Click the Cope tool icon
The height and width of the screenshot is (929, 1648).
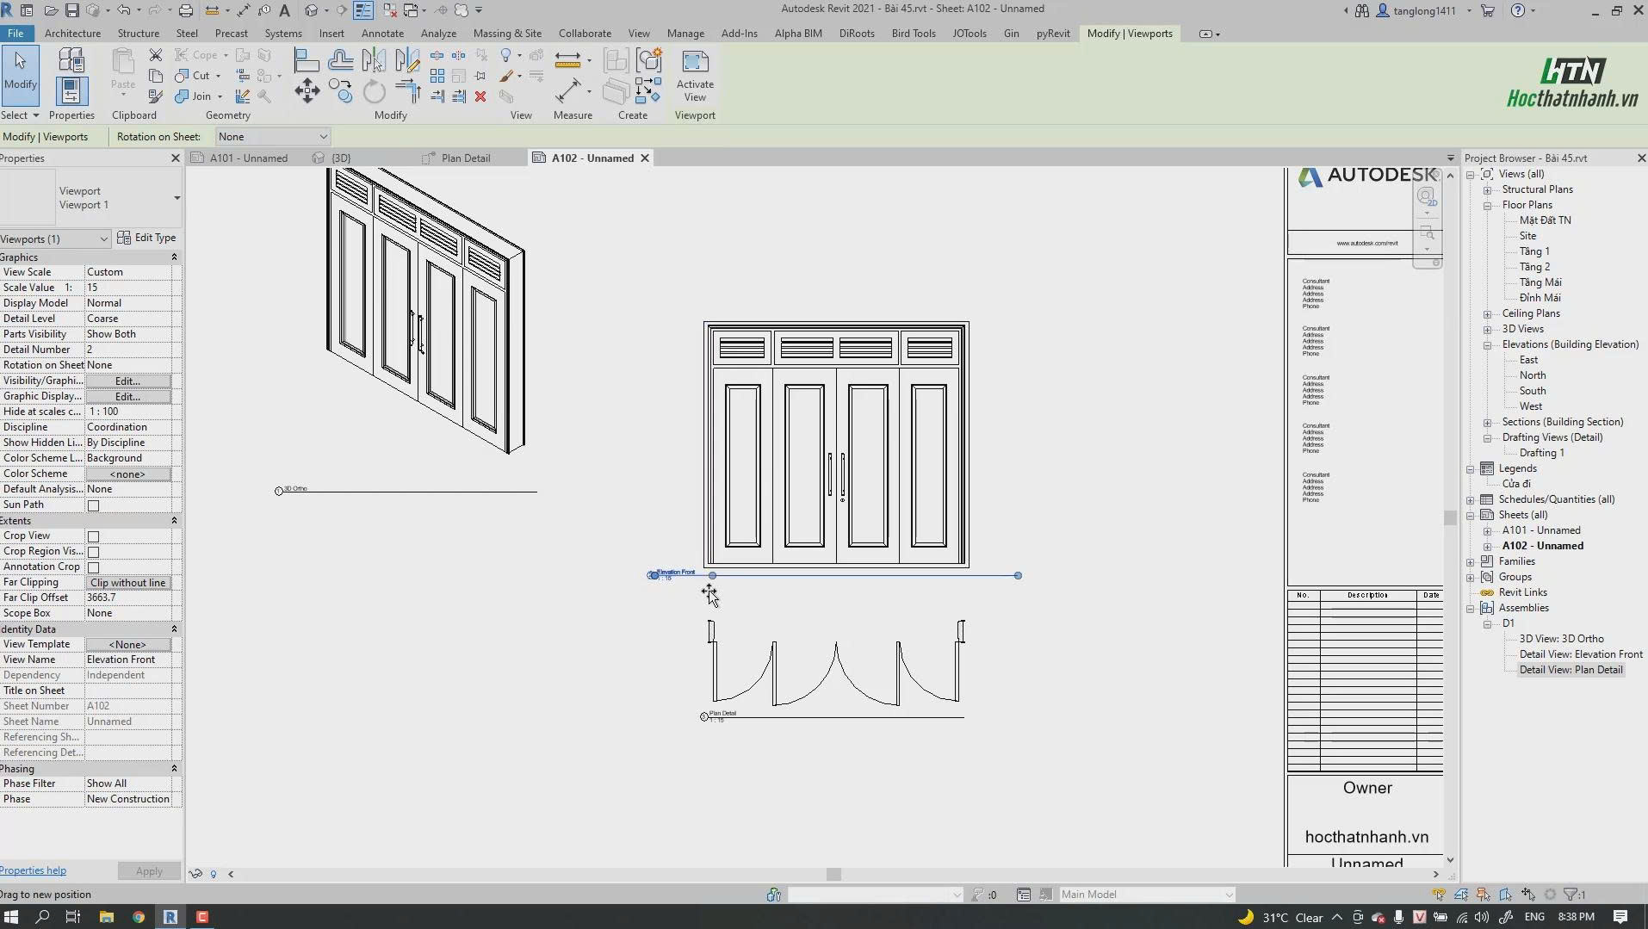[182, 55]
